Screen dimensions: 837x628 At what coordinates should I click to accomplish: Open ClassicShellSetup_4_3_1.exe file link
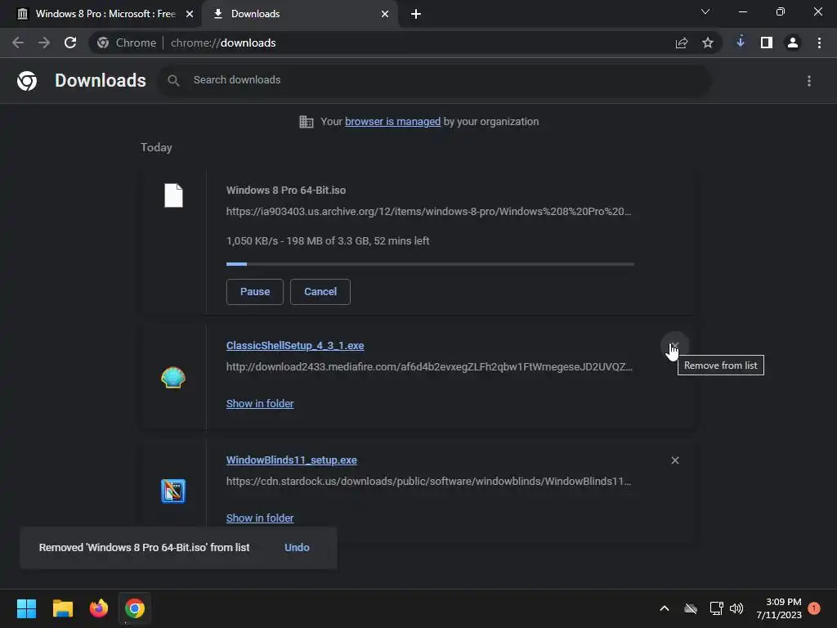click(295, 346)
